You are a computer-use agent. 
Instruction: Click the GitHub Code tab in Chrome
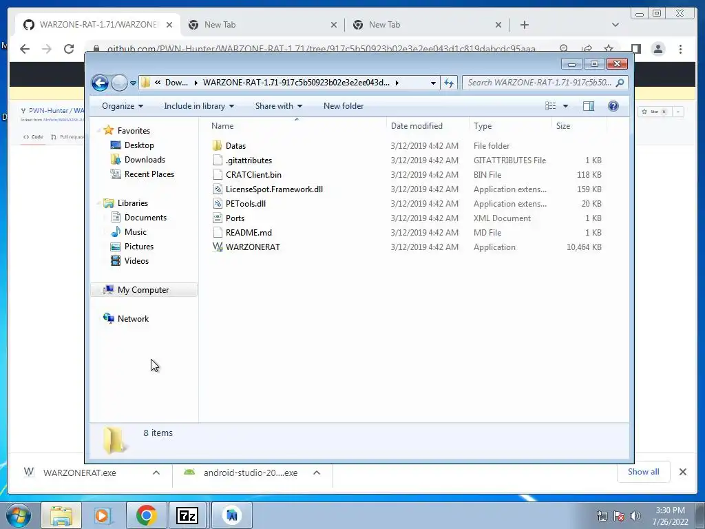[34, 137]
